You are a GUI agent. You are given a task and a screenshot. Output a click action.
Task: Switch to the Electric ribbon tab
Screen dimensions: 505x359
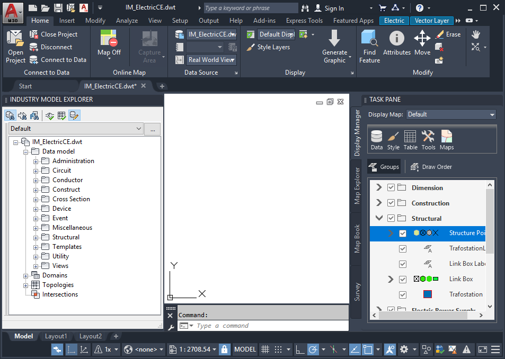(394, 21)
